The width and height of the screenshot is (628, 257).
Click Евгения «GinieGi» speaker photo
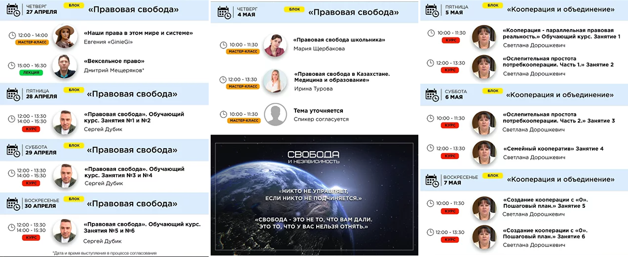[x=65, y=36]
